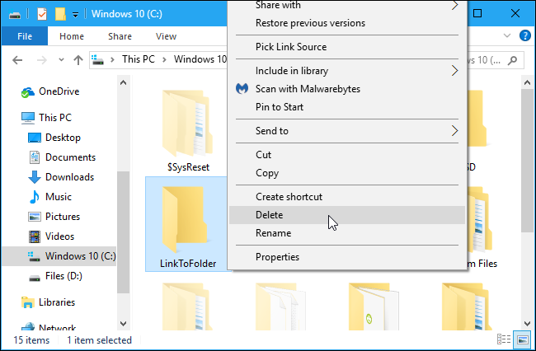
Task: Choose Delete from the context menu
Action: 269,215
